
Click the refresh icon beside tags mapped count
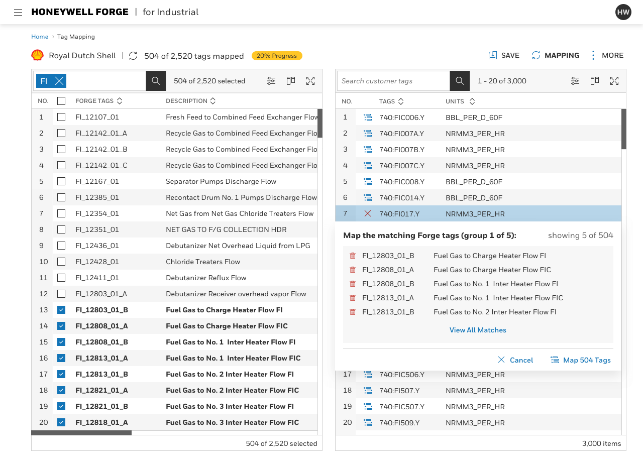[133, 56]
